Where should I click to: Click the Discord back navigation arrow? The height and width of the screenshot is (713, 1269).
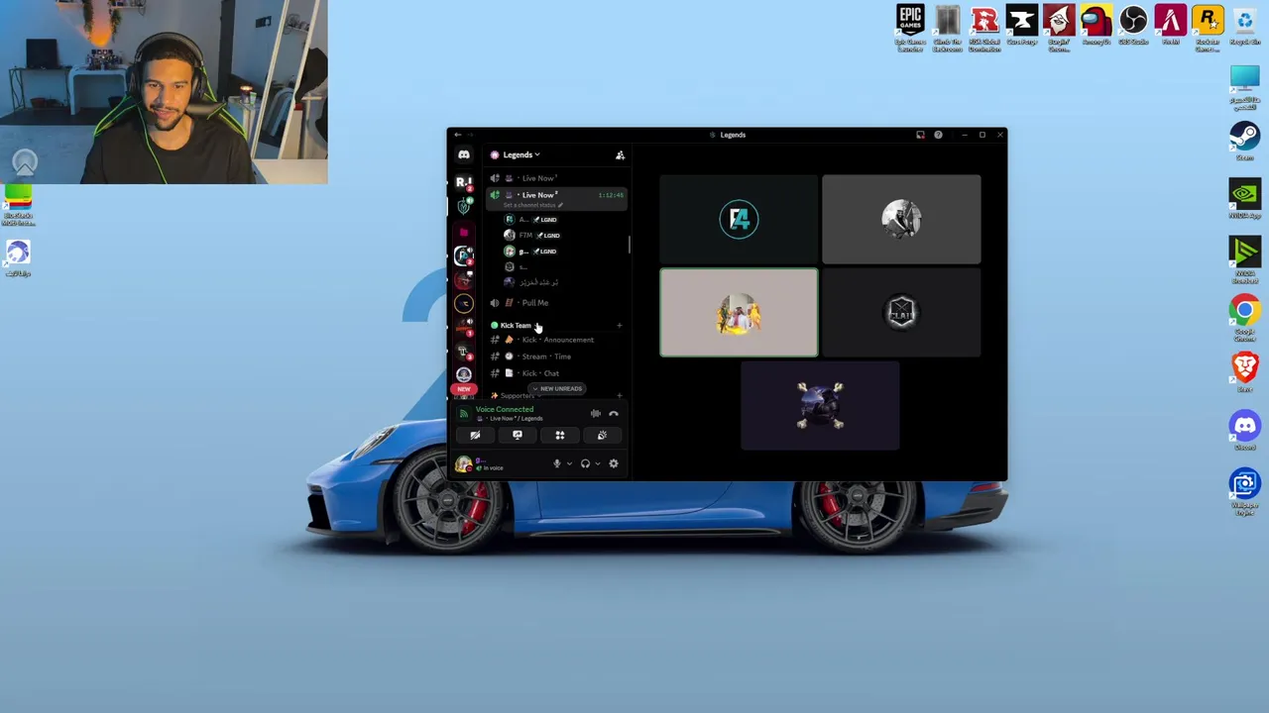point(457,135)
